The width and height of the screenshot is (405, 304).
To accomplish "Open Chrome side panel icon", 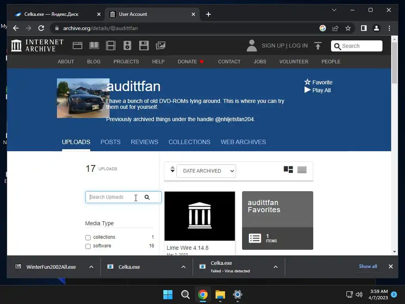I will click(364, 28).
